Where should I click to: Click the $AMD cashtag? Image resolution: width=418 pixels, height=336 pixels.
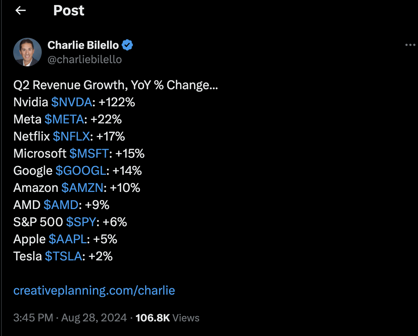(61, 205)
